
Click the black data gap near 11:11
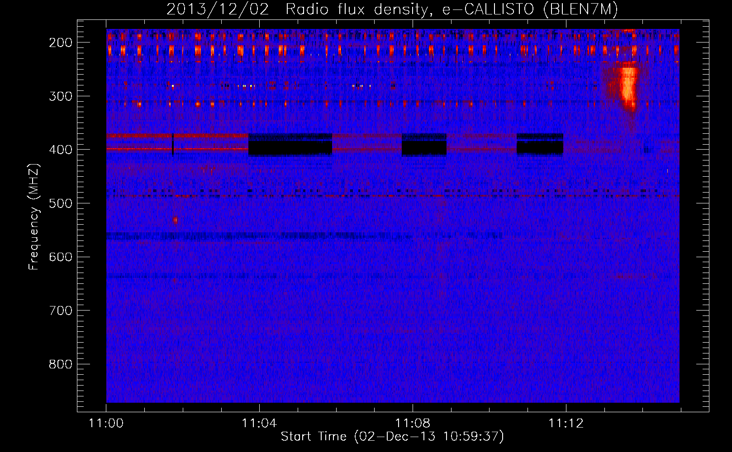[x=540, y=145]
